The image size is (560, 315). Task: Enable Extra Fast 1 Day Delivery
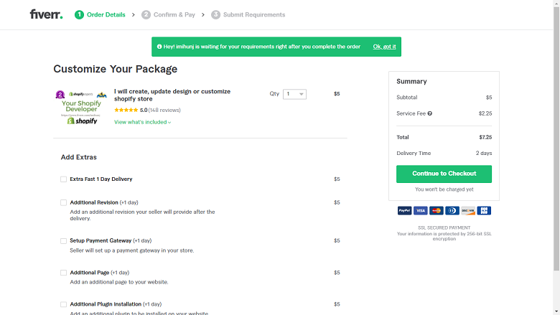click(x=64, y=179)
